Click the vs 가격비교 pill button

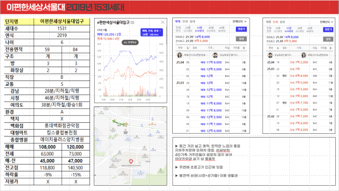click(130, 42)
